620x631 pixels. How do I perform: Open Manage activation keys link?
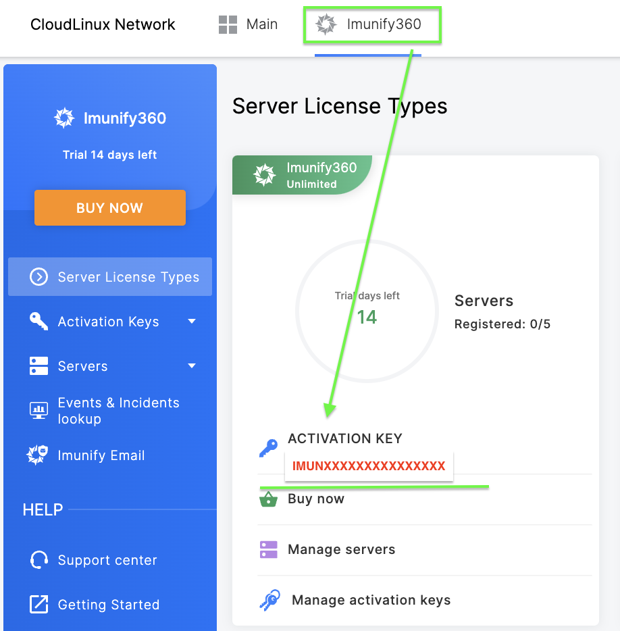[x=371, y=601]
